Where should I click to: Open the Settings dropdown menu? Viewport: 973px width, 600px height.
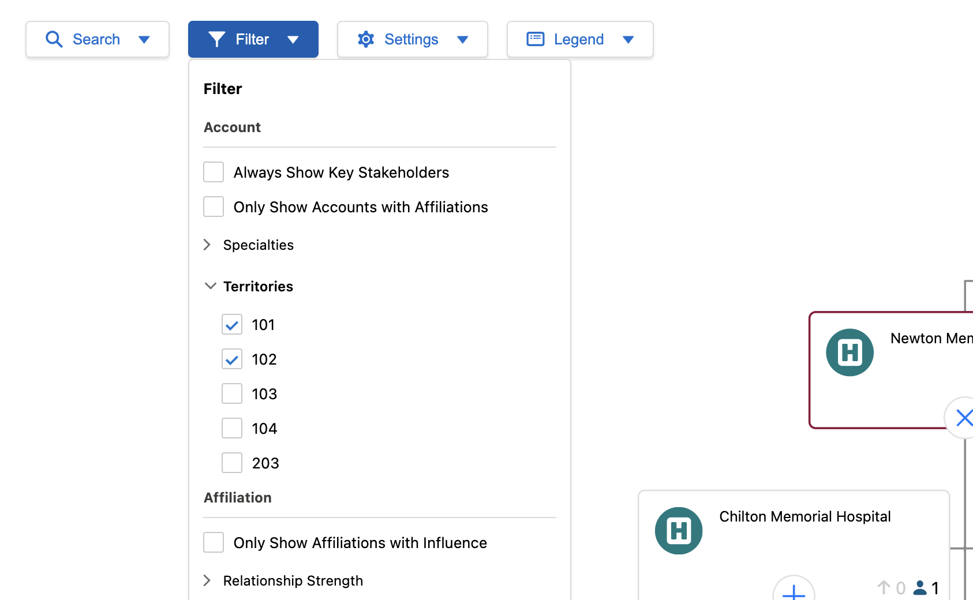click(462, 39)
